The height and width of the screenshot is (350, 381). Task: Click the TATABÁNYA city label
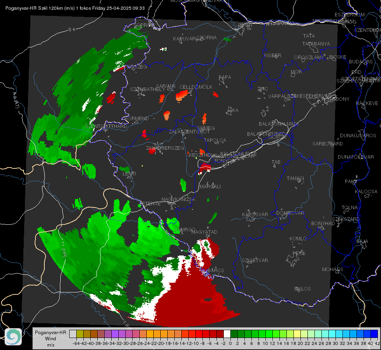point(316,44)
